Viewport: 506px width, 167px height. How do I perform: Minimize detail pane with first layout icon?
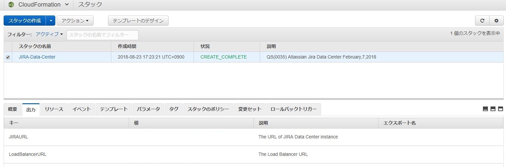coord(485,109)
